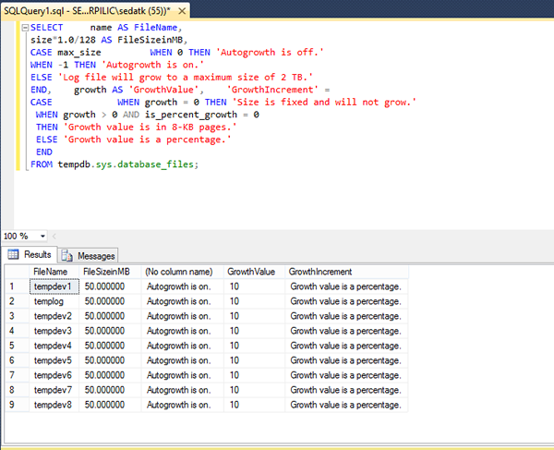Image resolution: width=554 pixels, height=450 pixels.
Task: Select the tempdev8 cell
Action: pyautogui.click(x=54, y=405)
